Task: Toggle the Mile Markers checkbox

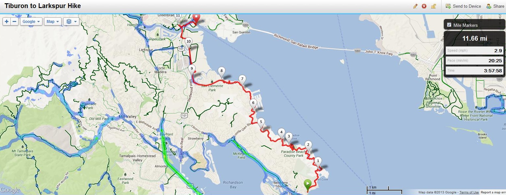Action: click(x=449, y=25)
